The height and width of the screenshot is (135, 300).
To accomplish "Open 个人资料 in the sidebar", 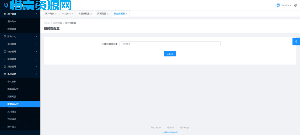I will [x=20, y=82].
